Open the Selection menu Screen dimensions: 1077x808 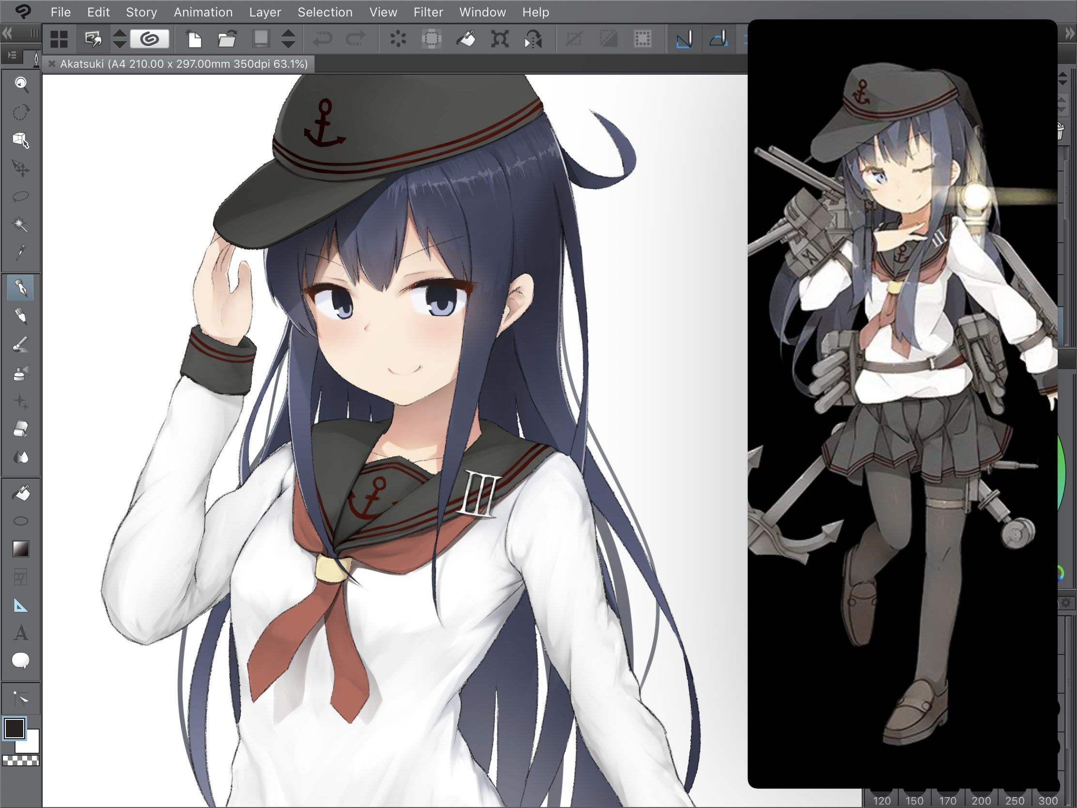click(325, 12)
